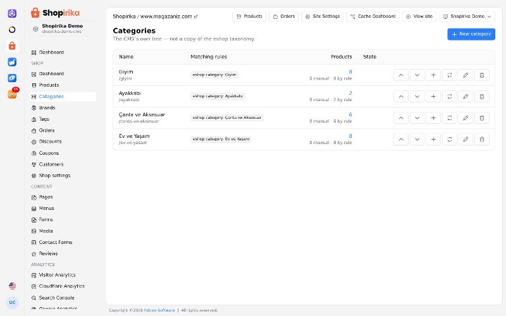
Task: Move Ayakkabı category up
Action: [x=401, y=97]
